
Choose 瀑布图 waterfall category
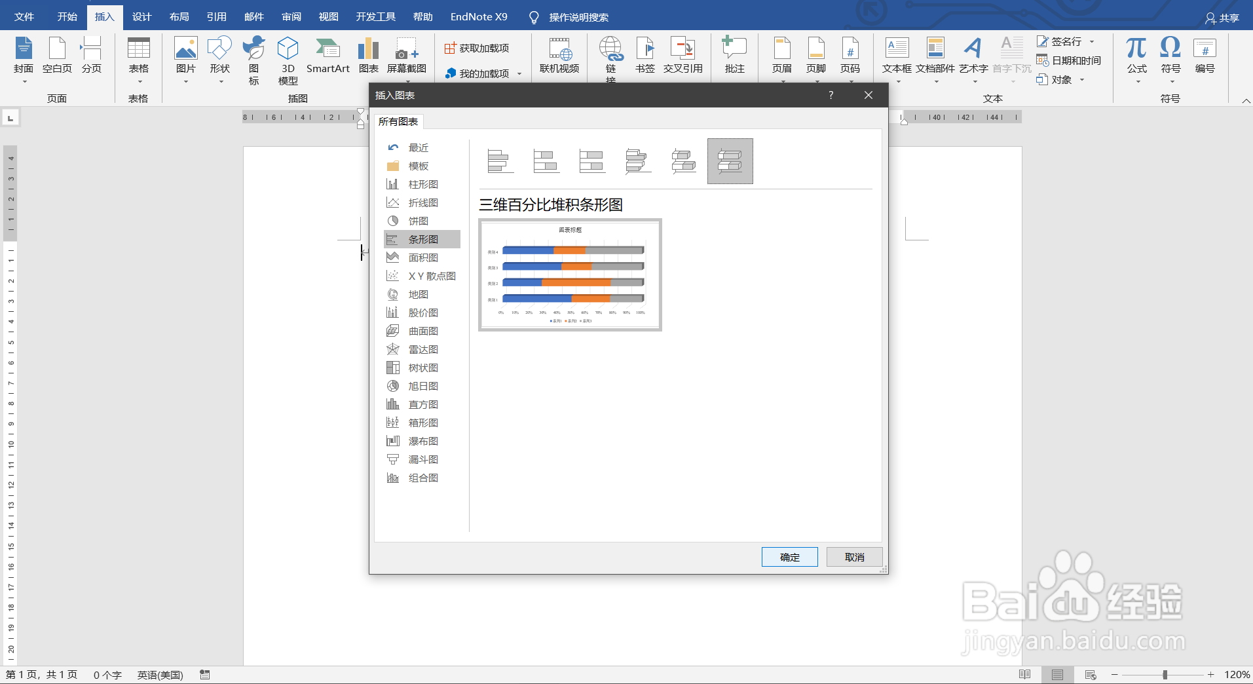click(x=422, y=441)
